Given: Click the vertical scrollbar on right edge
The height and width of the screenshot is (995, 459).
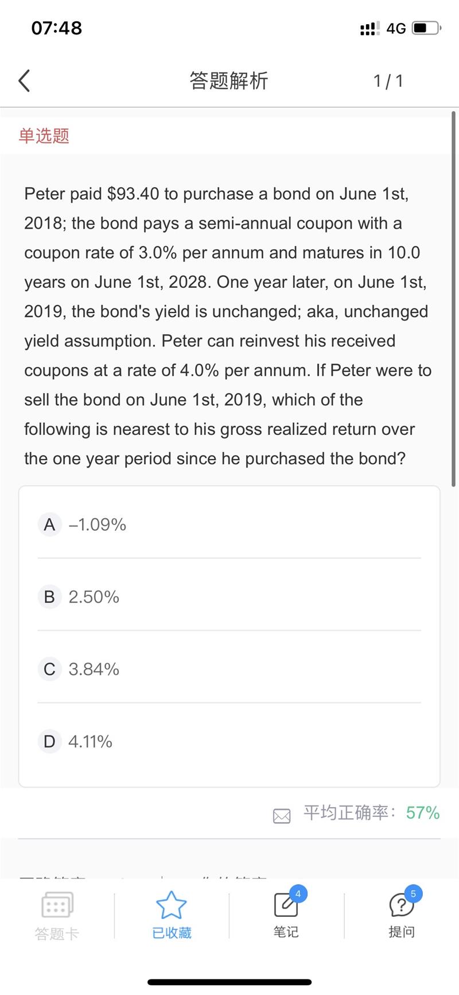Looking at the screenshot, I should (454, 299).
